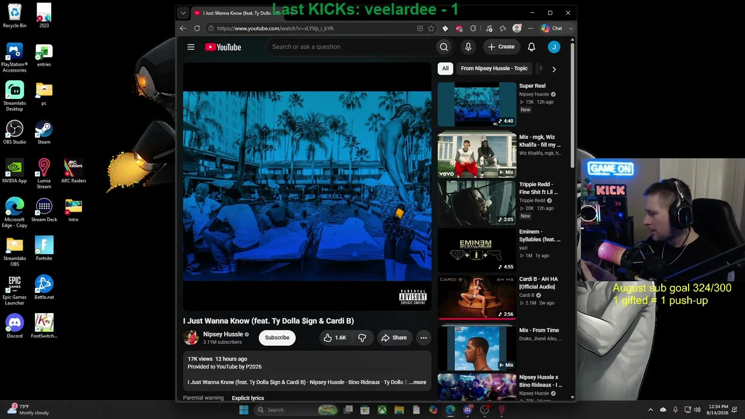Open Edge extensions puzzle icon
Image resolution: width=745 pixels, height=419 pixels.
click(x=473, y=28)
